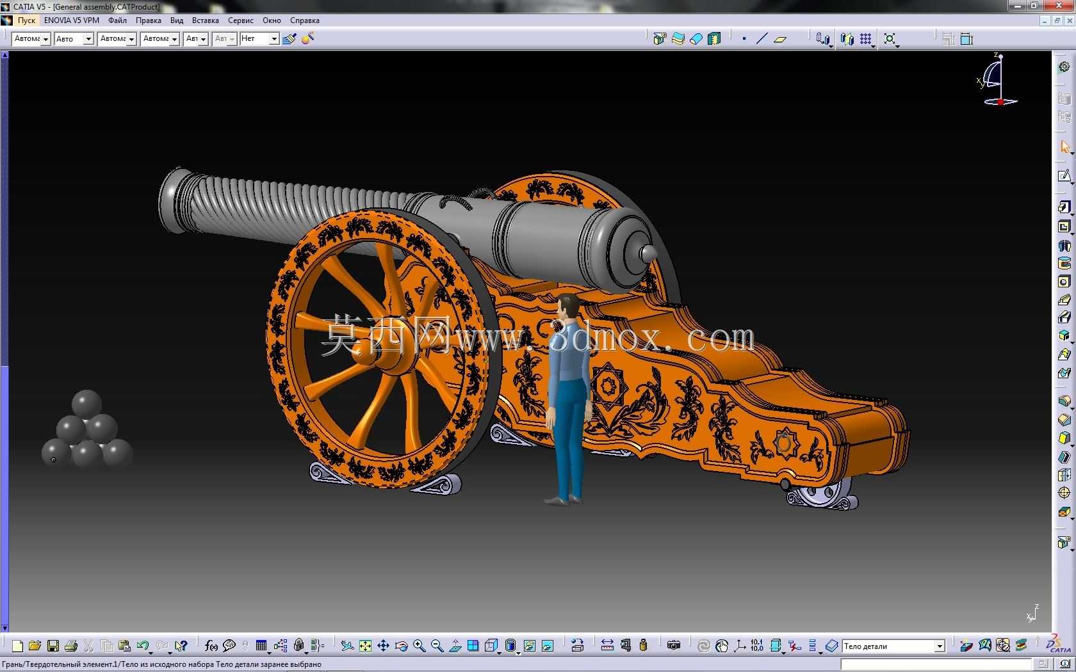Print using the printer icon
Screen dimensions: 1076x672
click(71, 646)
